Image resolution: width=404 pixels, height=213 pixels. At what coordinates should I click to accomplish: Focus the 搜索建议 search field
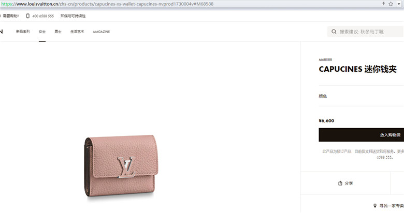click(365, 32)
